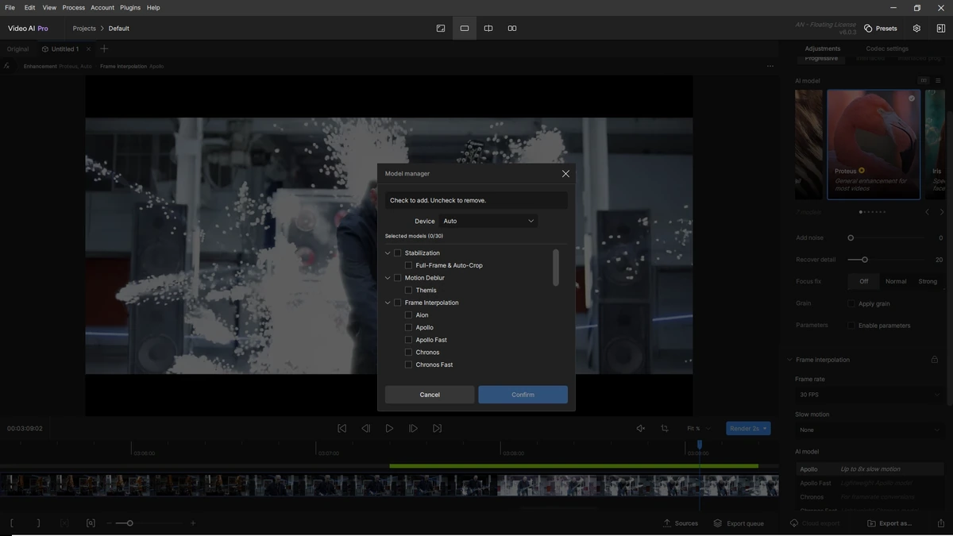This screenshot has width=953, height=536.
Task: Check the Apollo Fast model
Action: [x=408, y=340]
